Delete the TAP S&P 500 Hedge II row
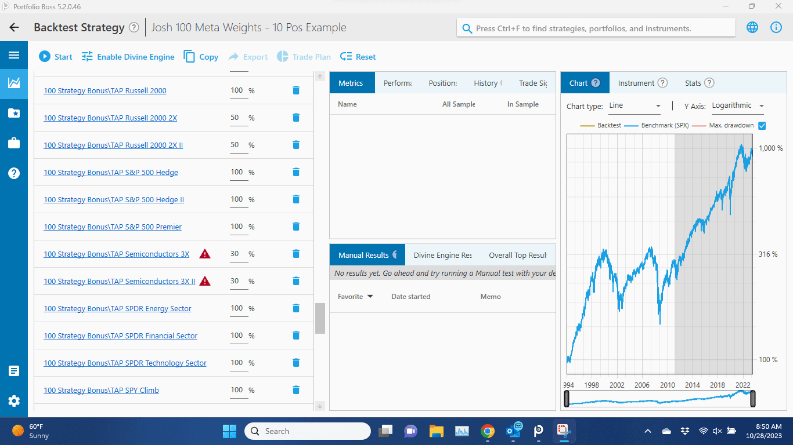Viewport: 793px width, 445px height. [x=296, y=199]
